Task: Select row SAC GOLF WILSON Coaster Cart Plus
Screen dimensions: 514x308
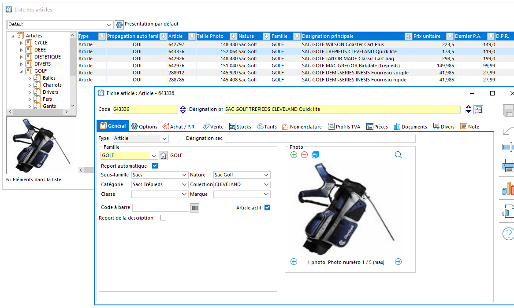Action: pyautogui.click(x=296, y=44)
